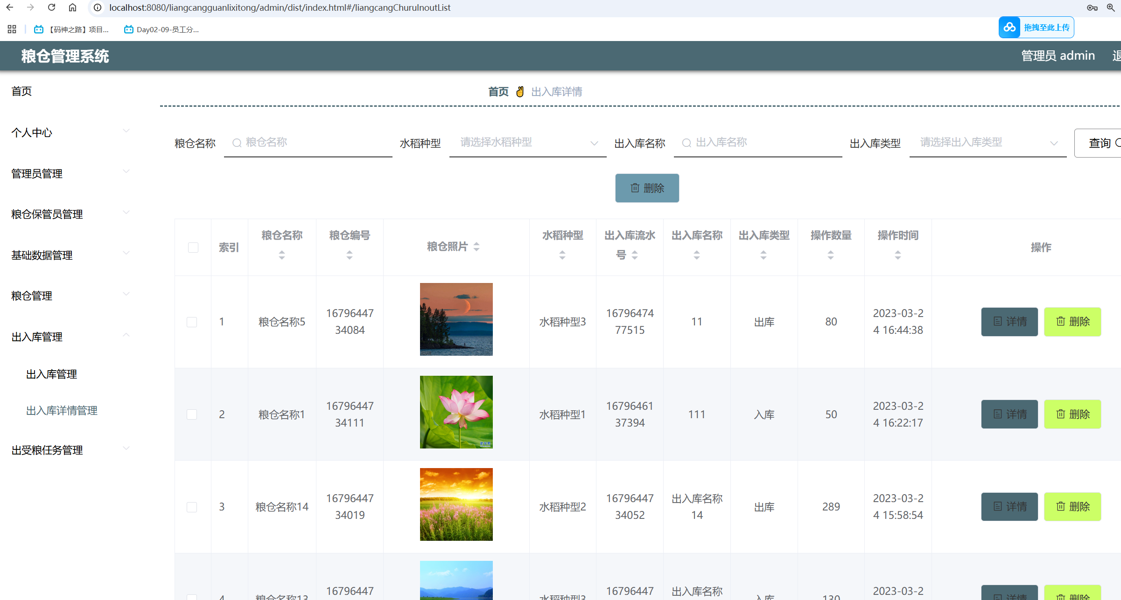
Task: Click 删除 button for row 2 粮仓名称1
Action: [1072, 414]
